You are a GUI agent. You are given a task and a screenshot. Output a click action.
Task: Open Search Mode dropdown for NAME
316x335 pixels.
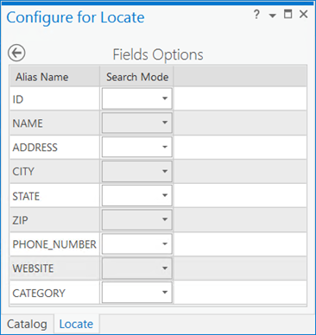137,123
